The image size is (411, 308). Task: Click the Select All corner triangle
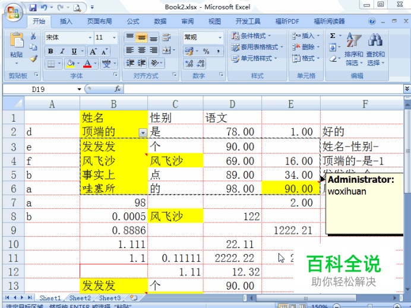14,103
